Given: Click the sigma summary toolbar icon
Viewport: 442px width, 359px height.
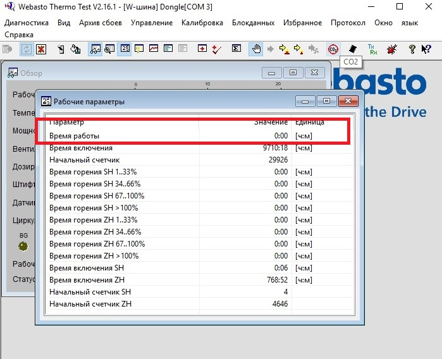Looking at the screenshot, I should click(x=236, y=49).
